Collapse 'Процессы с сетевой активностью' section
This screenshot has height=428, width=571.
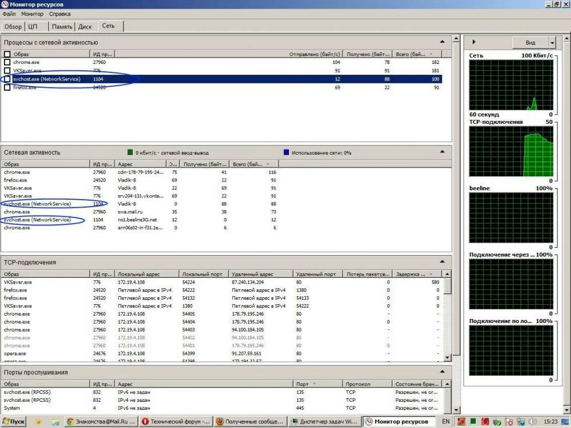[x=442, y=42]
